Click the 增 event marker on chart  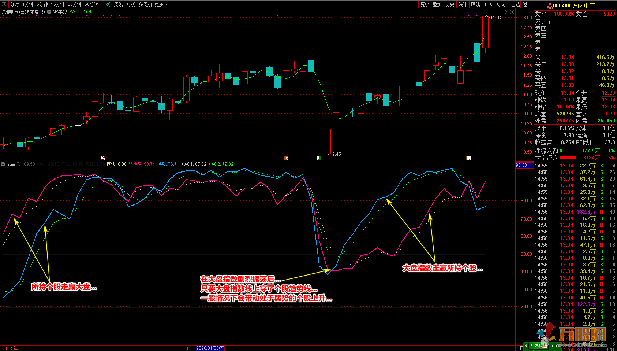tap(103, 158)
